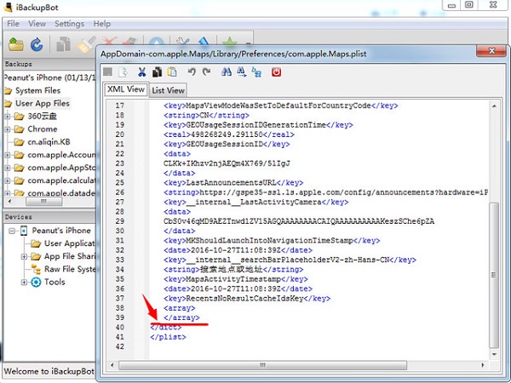Click the editor horizontal scrollbar right arrow
This screenshot has height=383, width=511.
pyautogui.click(x=483, y=365)
